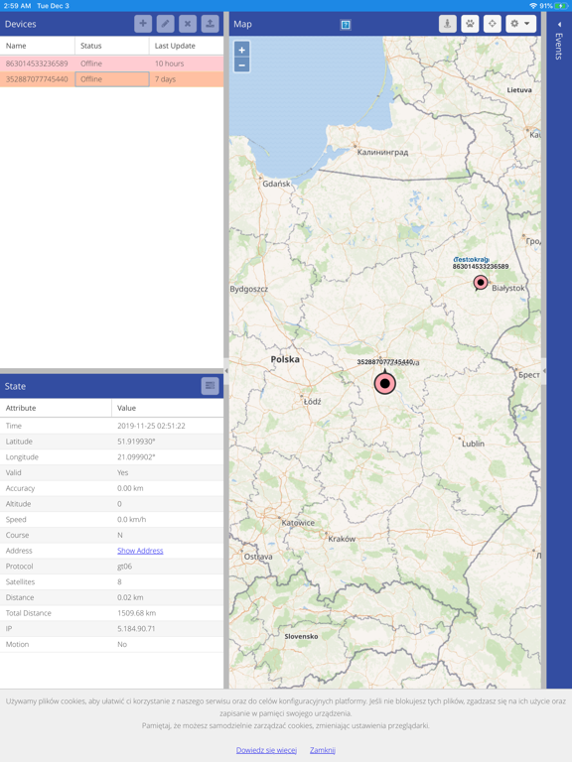Click the Motion row label
Image resolution: width=572 pixels, height=762 pixels.
pos(17,644)
